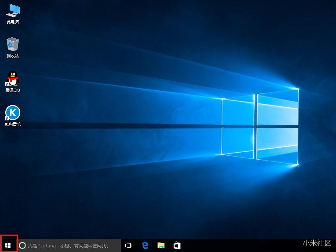This screenshot has width=336, height=252.
Task: Open Task View from the taskbar
Action: tap(129, 245)
